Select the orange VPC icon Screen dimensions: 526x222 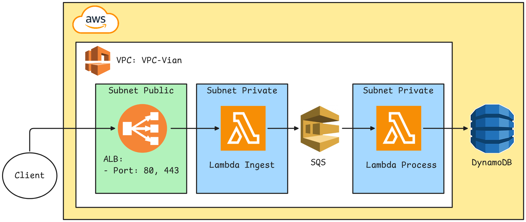pyautogui.click(x=98, y=61)
